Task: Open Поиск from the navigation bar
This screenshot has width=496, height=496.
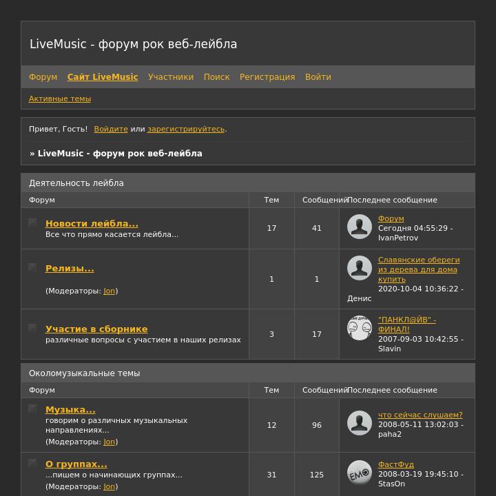Action: [217, 77]
